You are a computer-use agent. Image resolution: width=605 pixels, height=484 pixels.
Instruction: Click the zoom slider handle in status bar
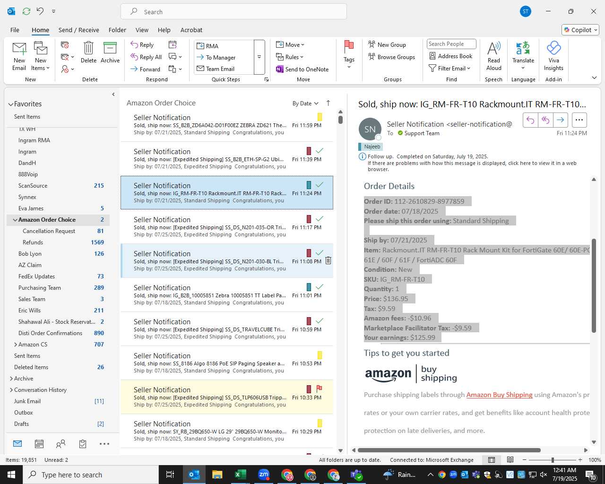point(553,460)
